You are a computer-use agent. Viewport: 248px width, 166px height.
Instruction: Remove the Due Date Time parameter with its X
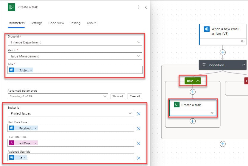click(x=139, y=143)
